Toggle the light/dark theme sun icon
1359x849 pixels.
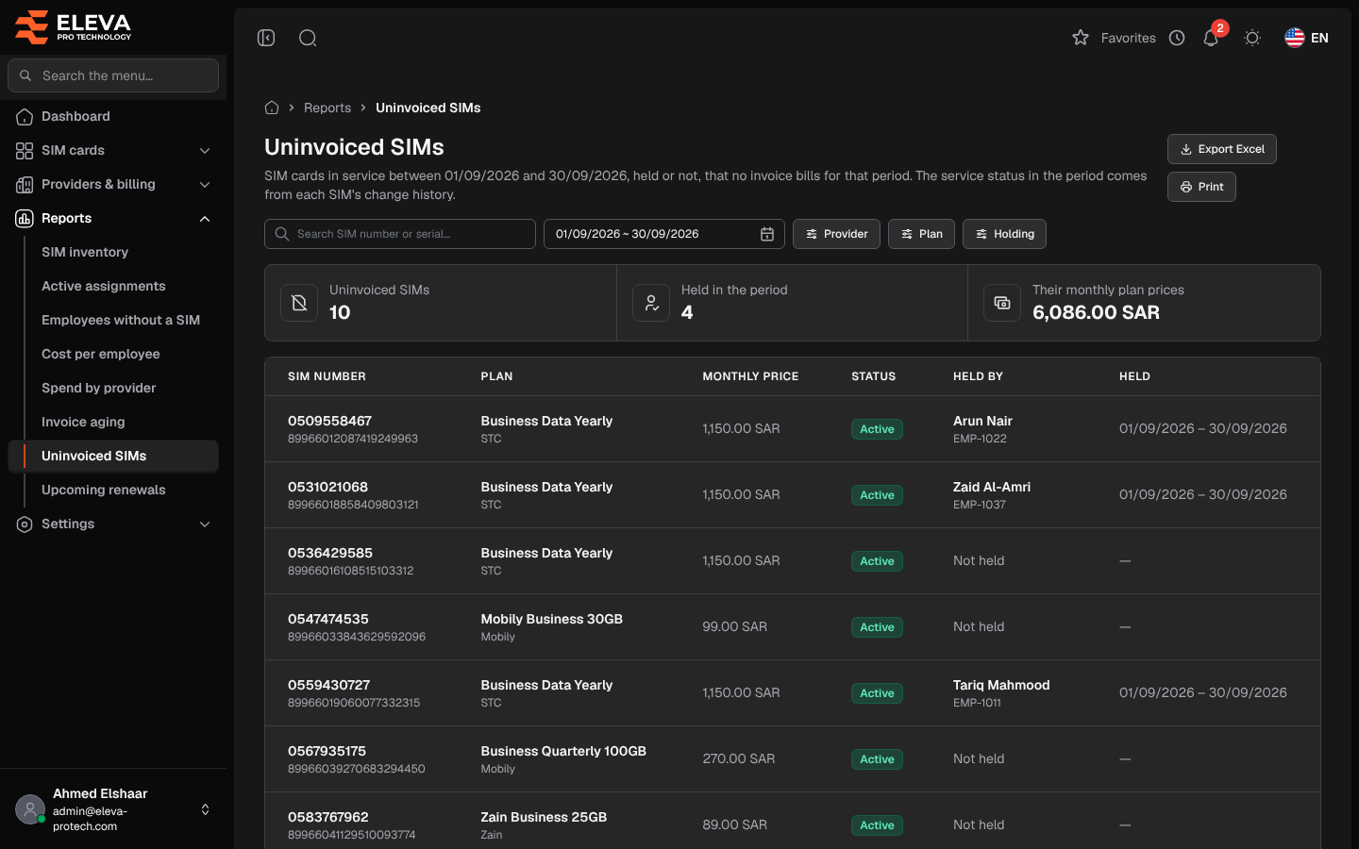pos(1252,38)
